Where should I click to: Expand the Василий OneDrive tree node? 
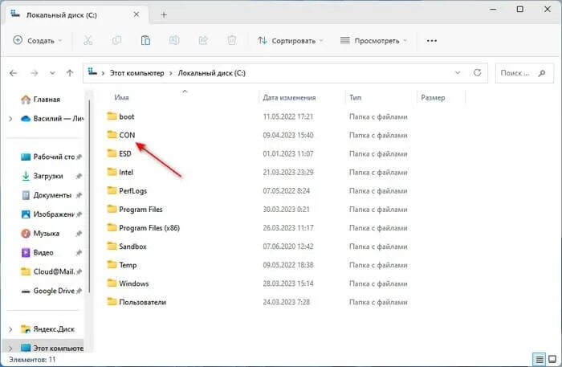10,119
